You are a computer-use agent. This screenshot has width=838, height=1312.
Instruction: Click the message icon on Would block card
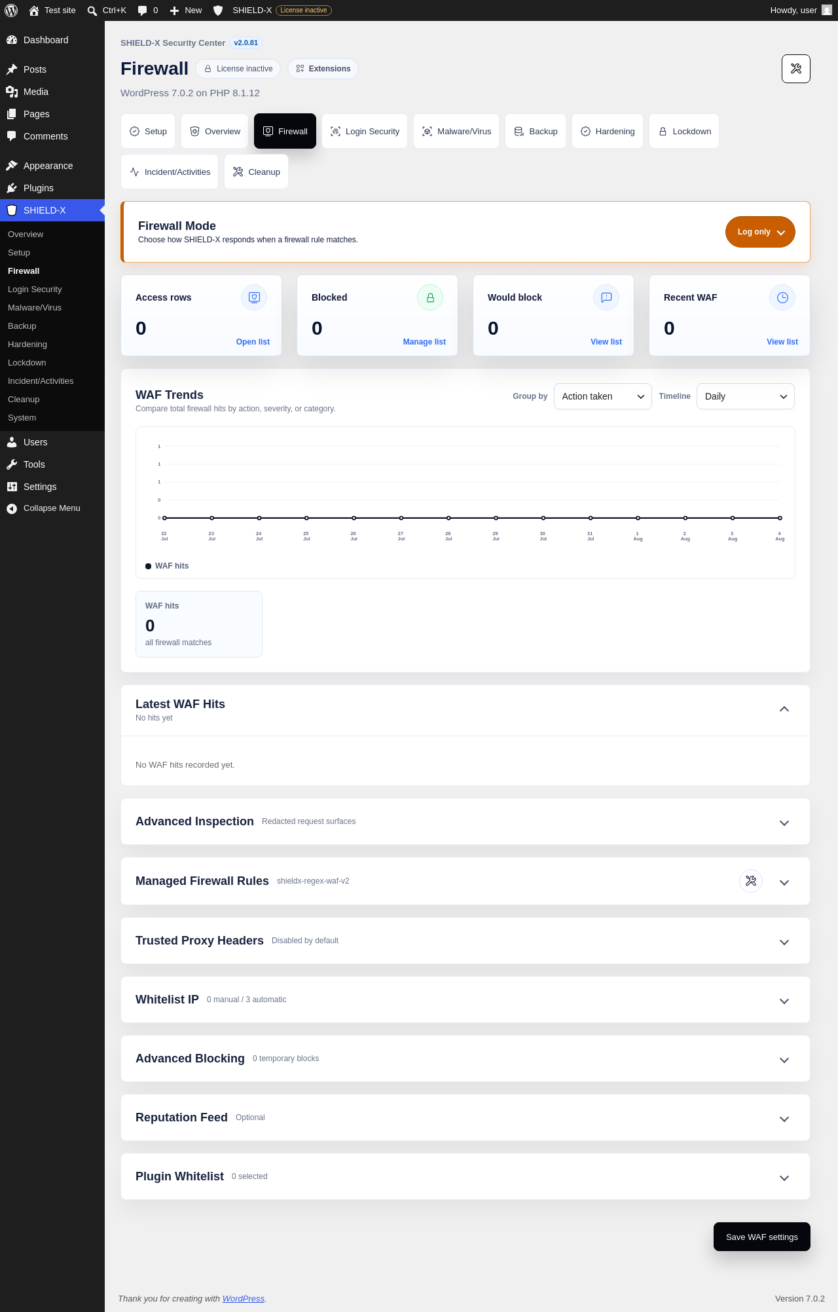606,297
